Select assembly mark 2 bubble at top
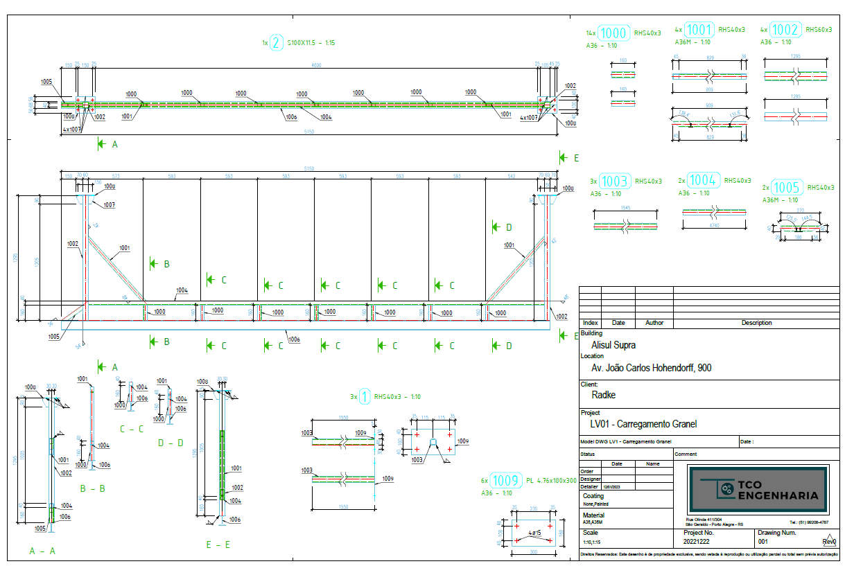This screenshot has width=845, height=566. click(x=277, y=43)
